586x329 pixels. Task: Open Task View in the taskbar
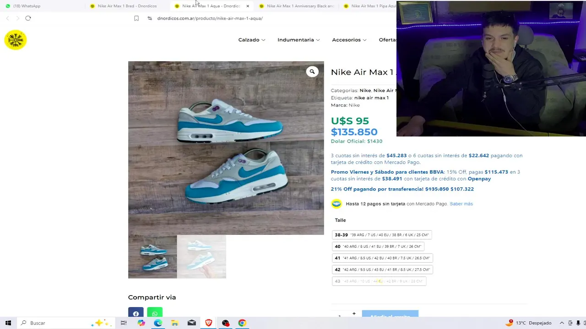point(124,323)
